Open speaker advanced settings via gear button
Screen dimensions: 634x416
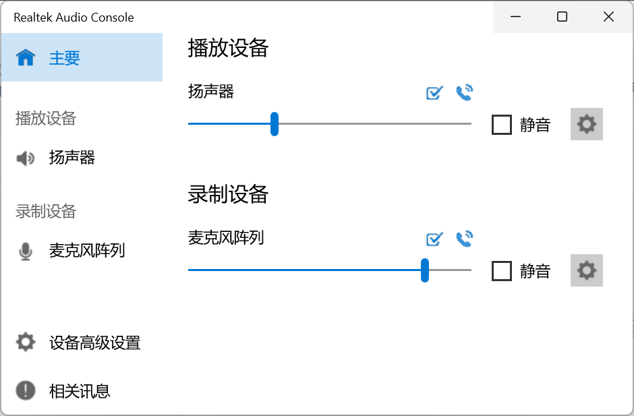click(x=586, y=124)
